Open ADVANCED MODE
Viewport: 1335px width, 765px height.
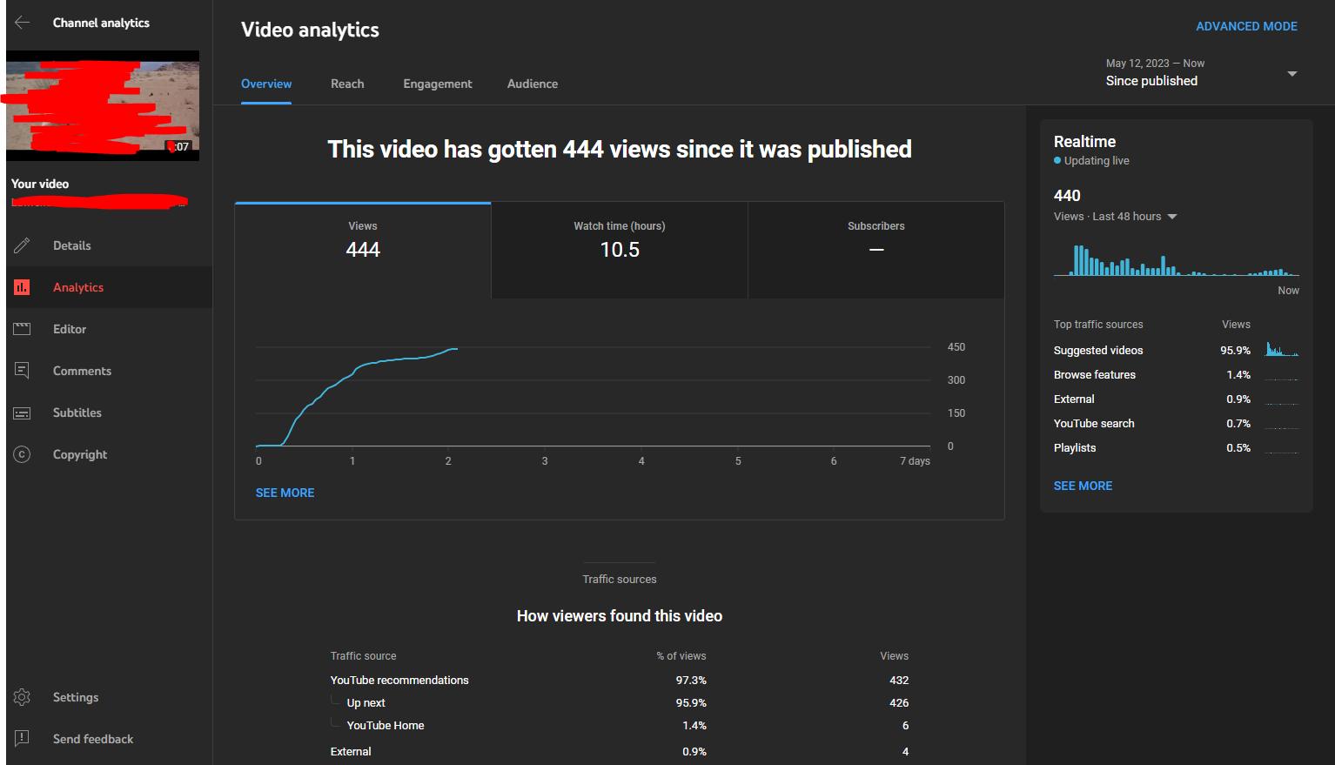(1246, 26)
